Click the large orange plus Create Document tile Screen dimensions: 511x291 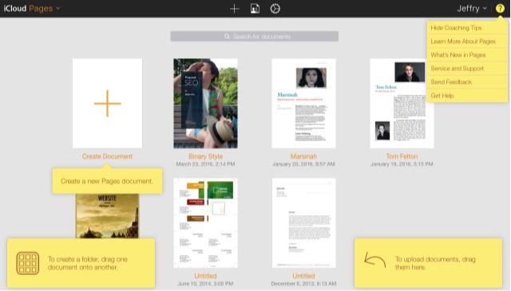point(107,104)
